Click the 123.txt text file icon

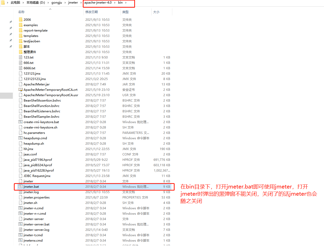(x=21, y=57)
